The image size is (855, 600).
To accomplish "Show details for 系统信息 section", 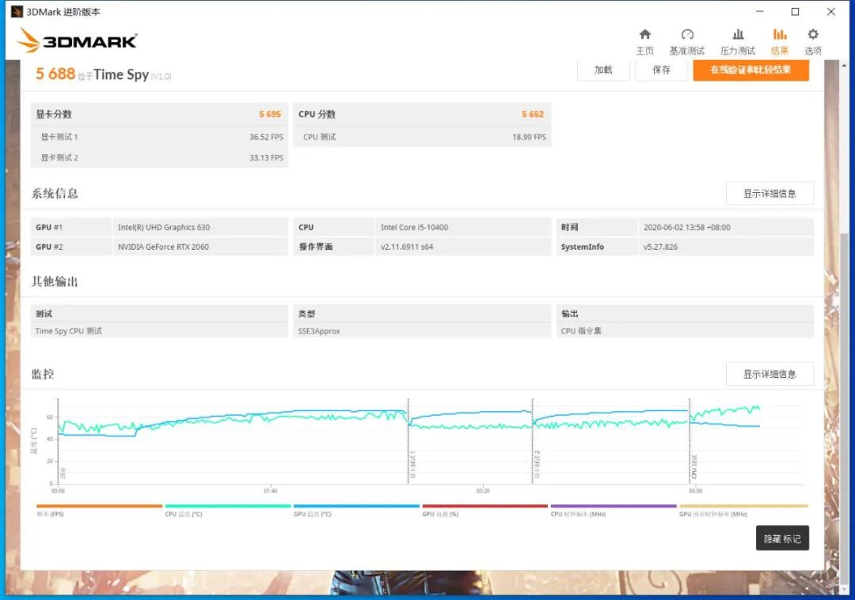I will pos(769,194).
